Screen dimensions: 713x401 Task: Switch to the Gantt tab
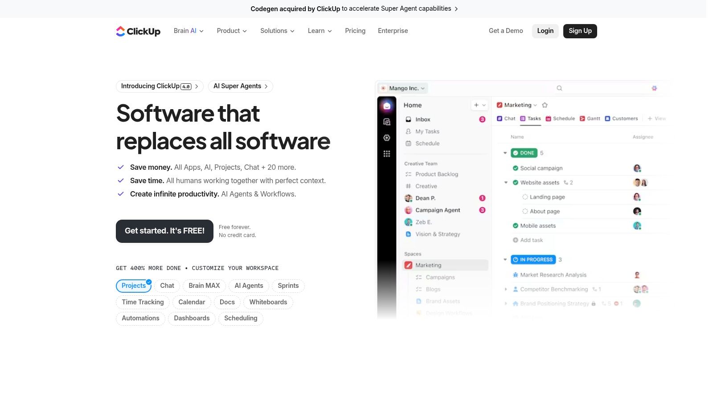(590, 119)
